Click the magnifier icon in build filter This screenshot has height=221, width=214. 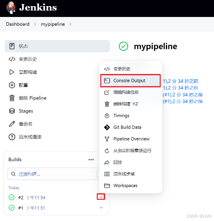[13, 174]
